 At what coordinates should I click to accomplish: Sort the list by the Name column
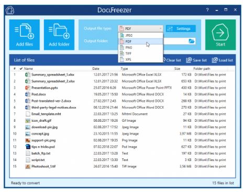point(28,69)
